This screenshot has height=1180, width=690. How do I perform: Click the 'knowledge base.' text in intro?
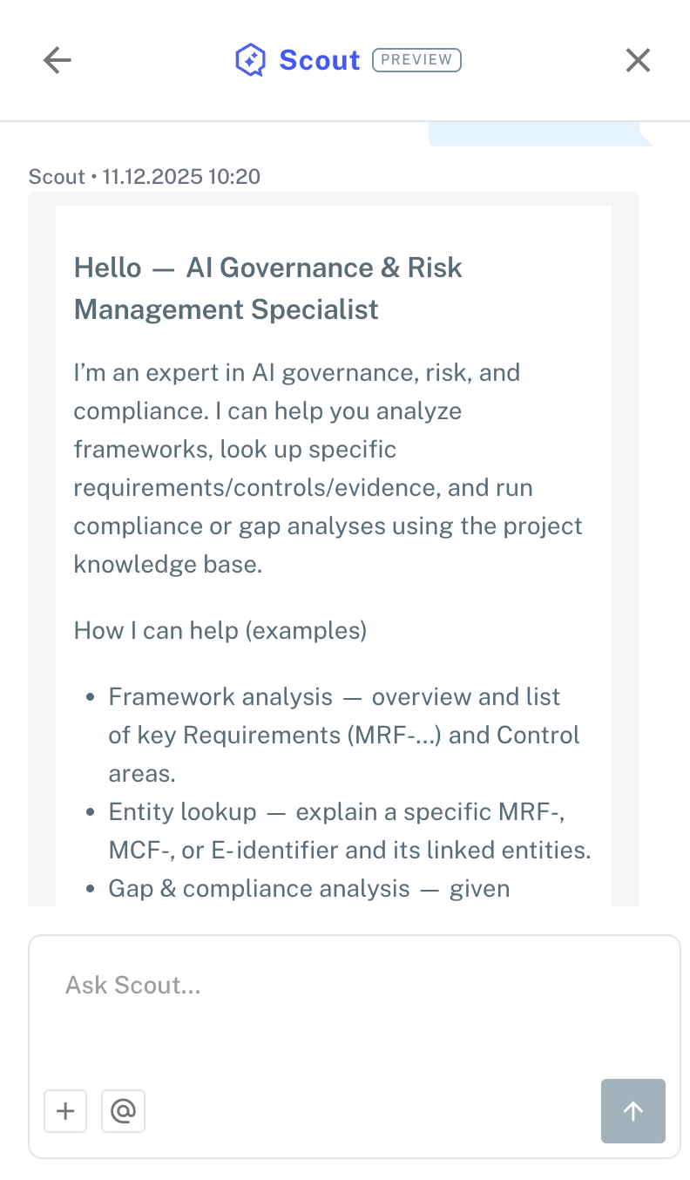(x=167, y=564)
